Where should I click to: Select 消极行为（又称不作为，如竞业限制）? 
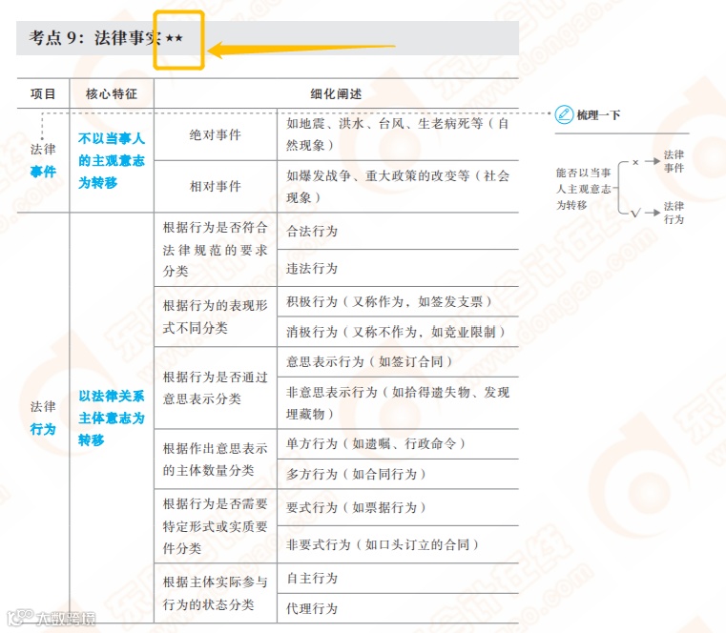tap(396, 332)
